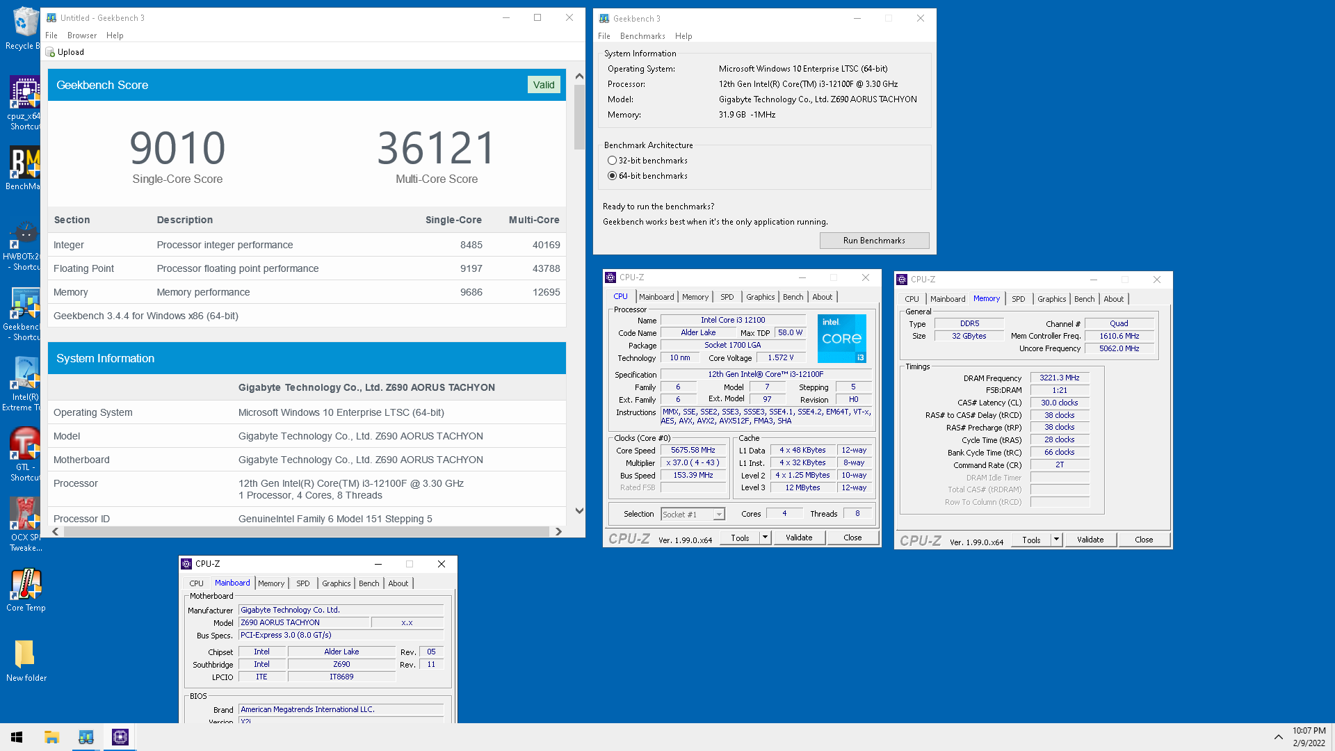Screen dimensions: 1335x751
Task: Open File Explorer from the taskbar
Action: tap(51, 737)
